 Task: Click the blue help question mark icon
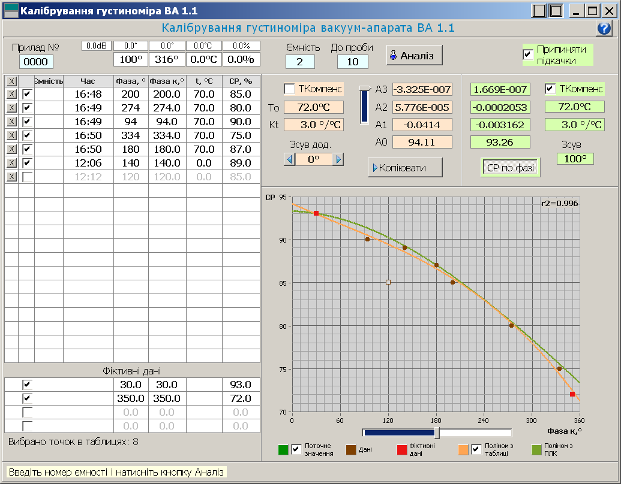click(604, 29)
